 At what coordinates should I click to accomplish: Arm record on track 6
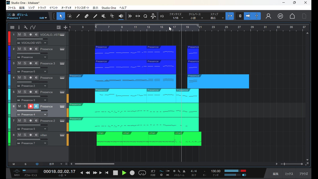30,106
